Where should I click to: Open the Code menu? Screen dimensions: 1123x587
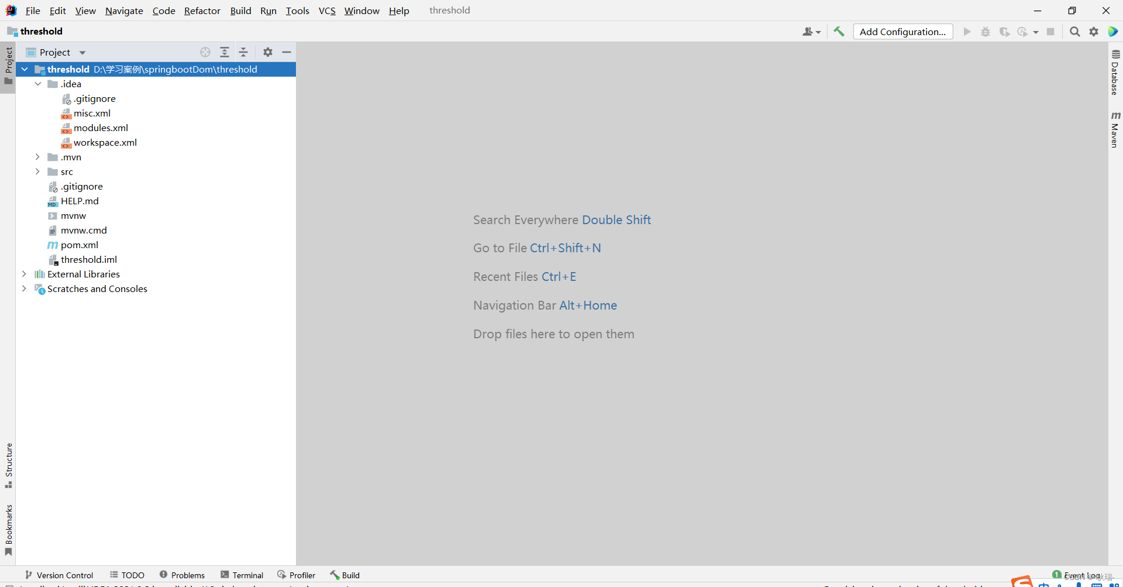pyautogui.click(x=164, y=11)
